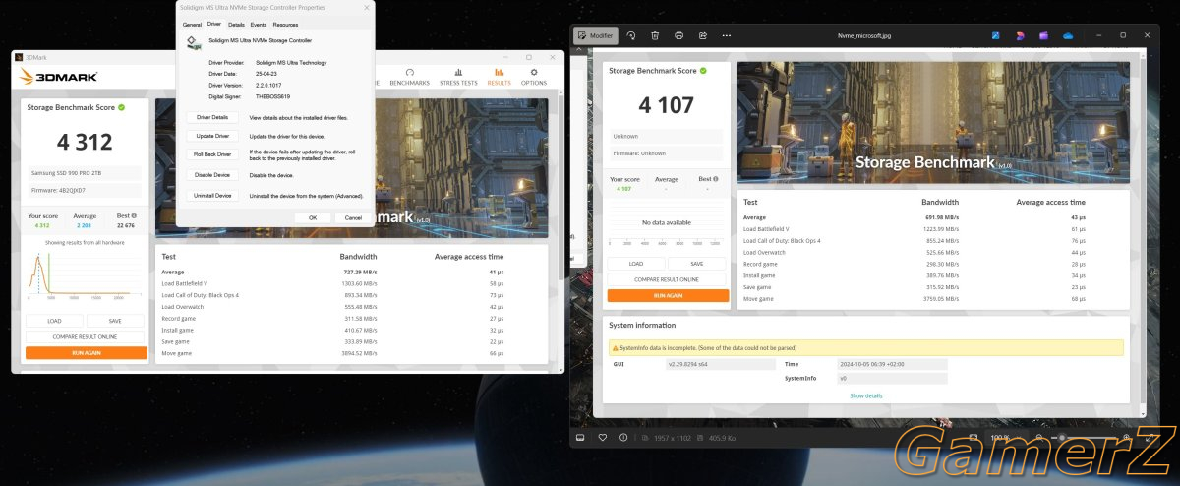This screenshot has width=1180, height=486.
Task: Click the Modifier edit button in Photos
Action: tap(596, 35)
